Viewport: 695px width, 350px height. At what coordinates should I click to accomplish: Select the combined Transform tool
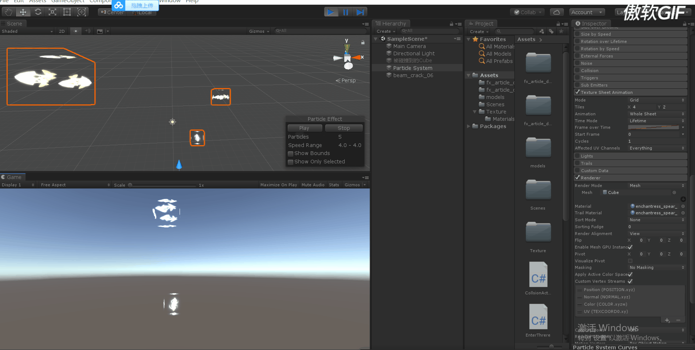click(82, 12)
